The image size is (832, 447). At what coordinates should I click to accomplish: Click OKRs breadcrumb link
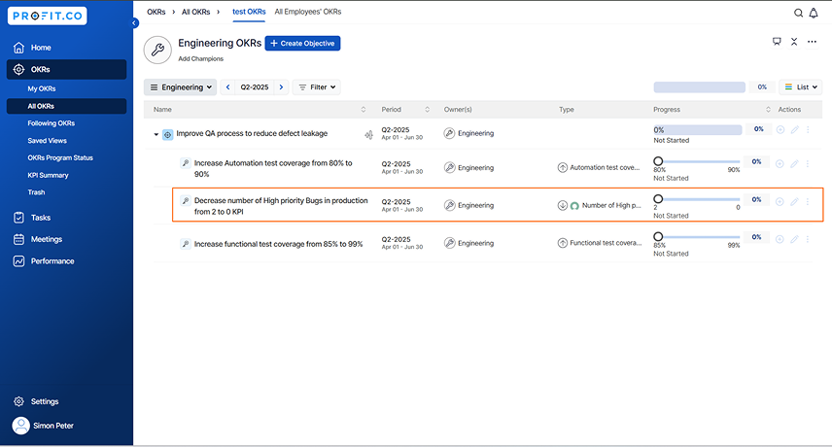tap(156, 12)
